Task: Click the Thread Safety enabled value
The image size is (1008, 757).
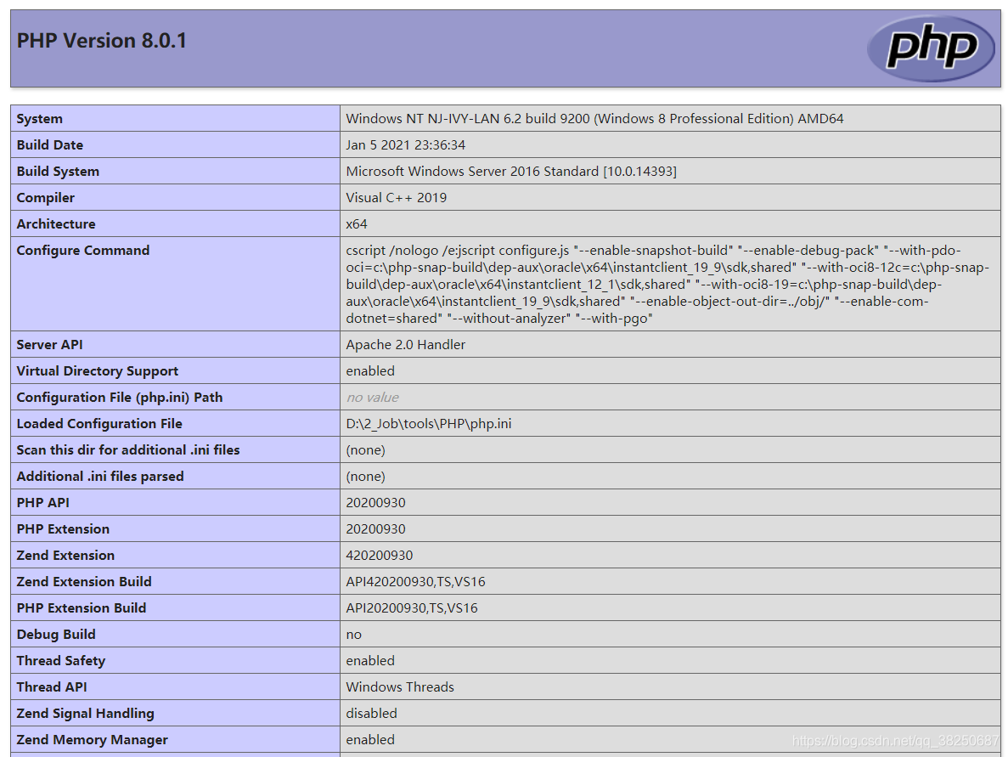Action: pos(369,660)
